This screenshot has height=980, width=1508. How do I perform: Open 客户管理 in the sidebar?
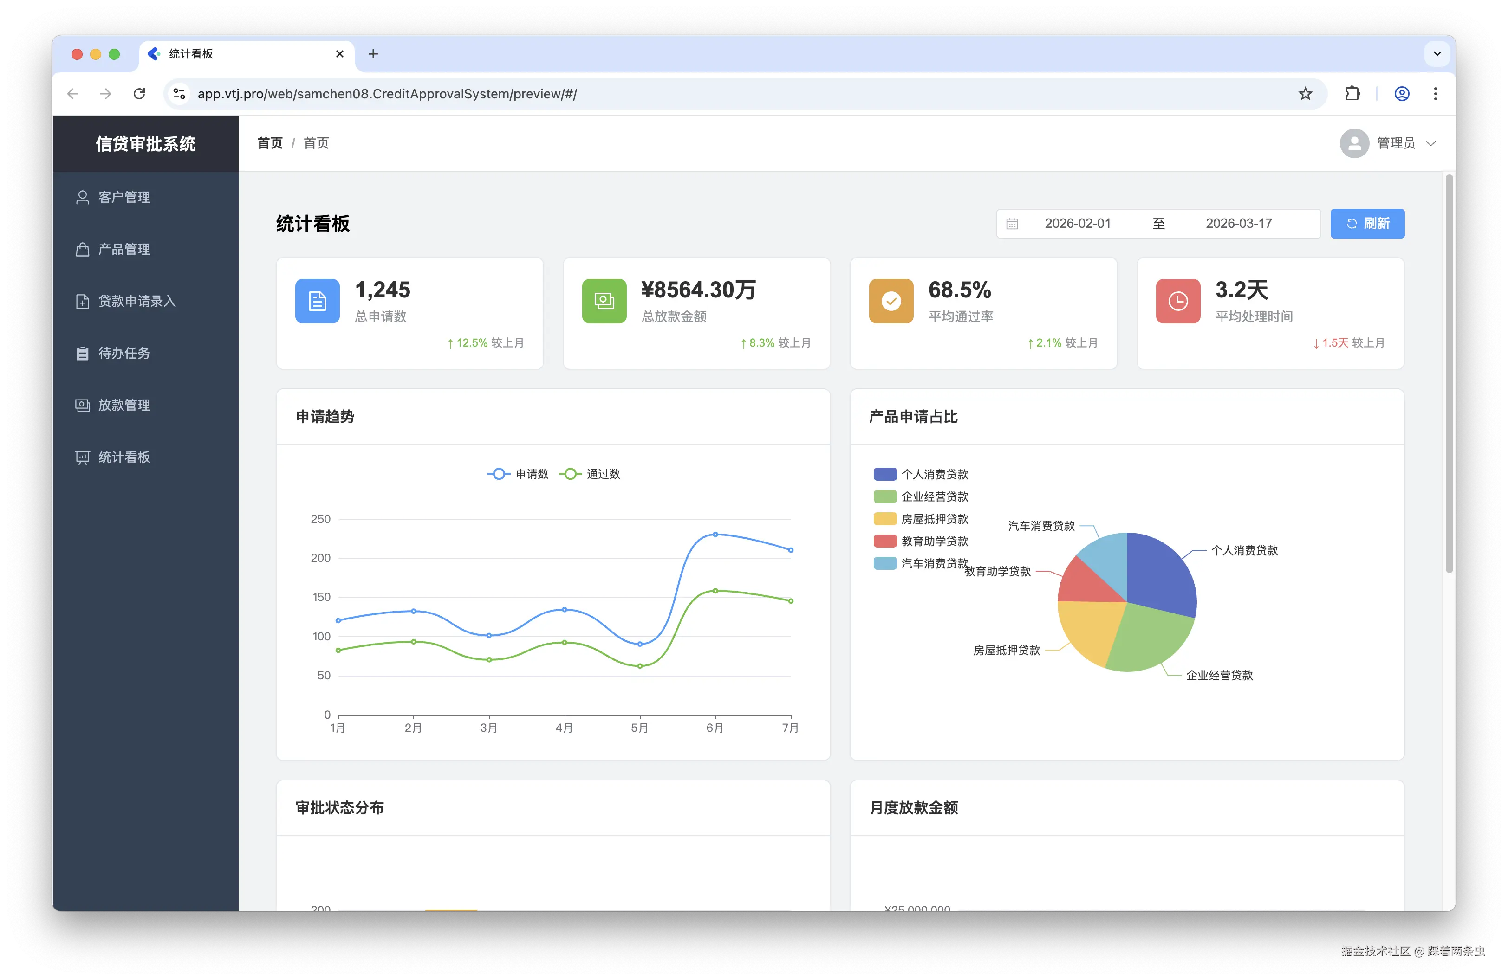coord(124,198)
